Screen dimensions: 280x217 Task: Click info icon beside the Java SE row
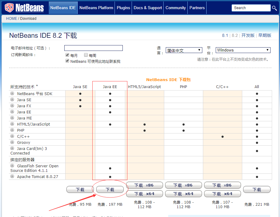[x=12, y=99]
